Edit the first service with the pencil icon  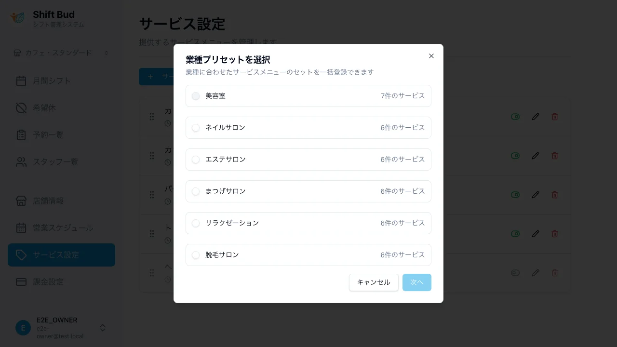tap(536, 117)
